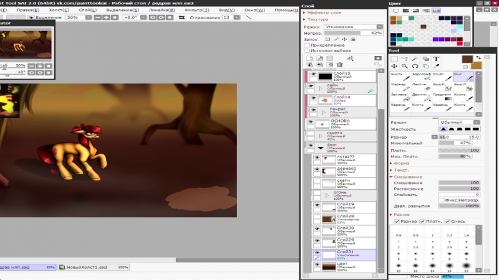Switch to НовыйХолст1.sai2 document tab

coord(94,268)
